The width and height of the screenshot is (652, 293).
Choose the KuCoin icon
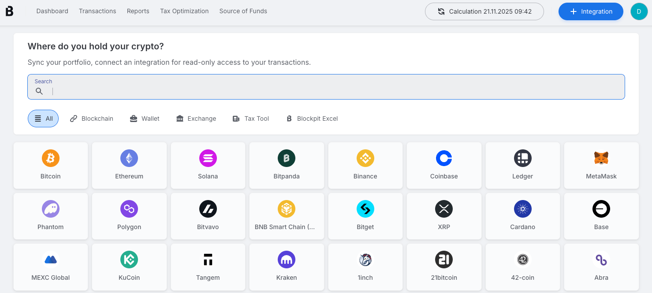[129, 260]
